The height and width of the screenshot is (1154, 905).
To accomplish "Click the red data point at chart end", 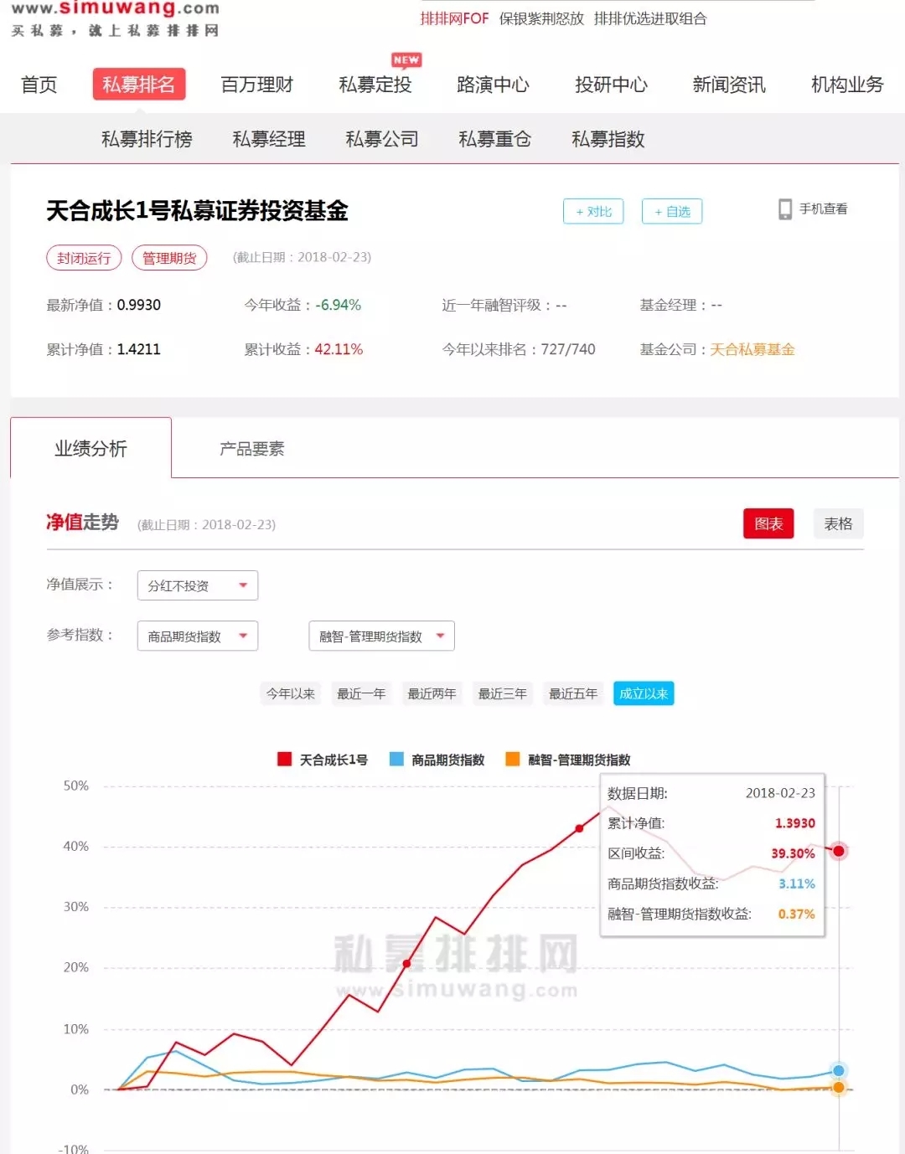I will coord(839,851).
